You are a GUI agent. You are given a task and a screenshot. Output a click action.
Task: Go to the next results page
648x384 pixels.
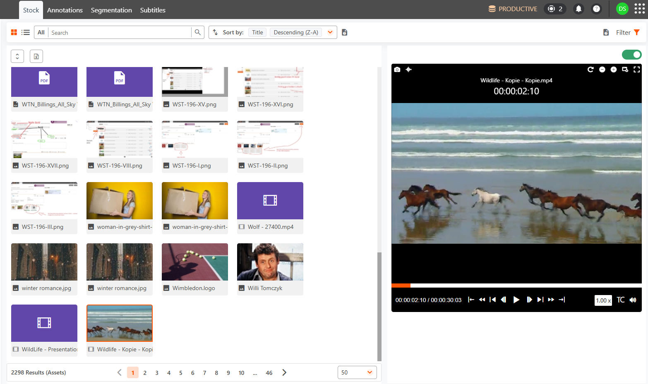point(284,372)
